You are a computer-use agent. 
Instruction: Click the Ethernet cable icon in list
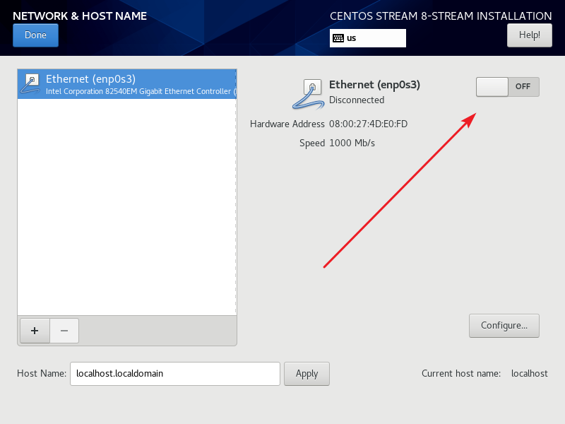tap(30, 83)
